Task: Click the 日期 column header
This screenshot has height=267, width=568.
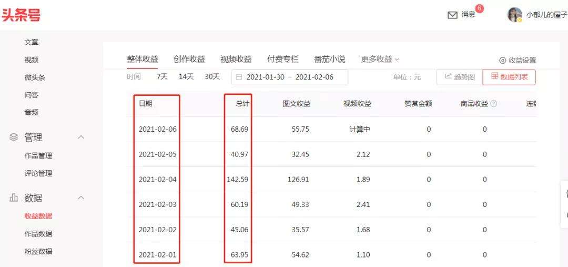Action: pyautogui.click(x=146, y=104)
